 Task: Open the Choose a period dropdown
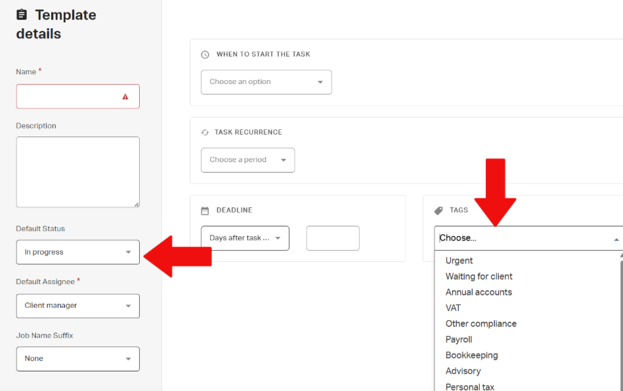click(x=248, y=160)
